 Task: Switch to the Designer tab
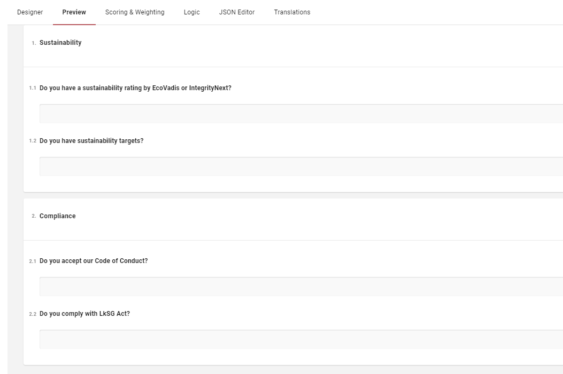coord(30,12)
